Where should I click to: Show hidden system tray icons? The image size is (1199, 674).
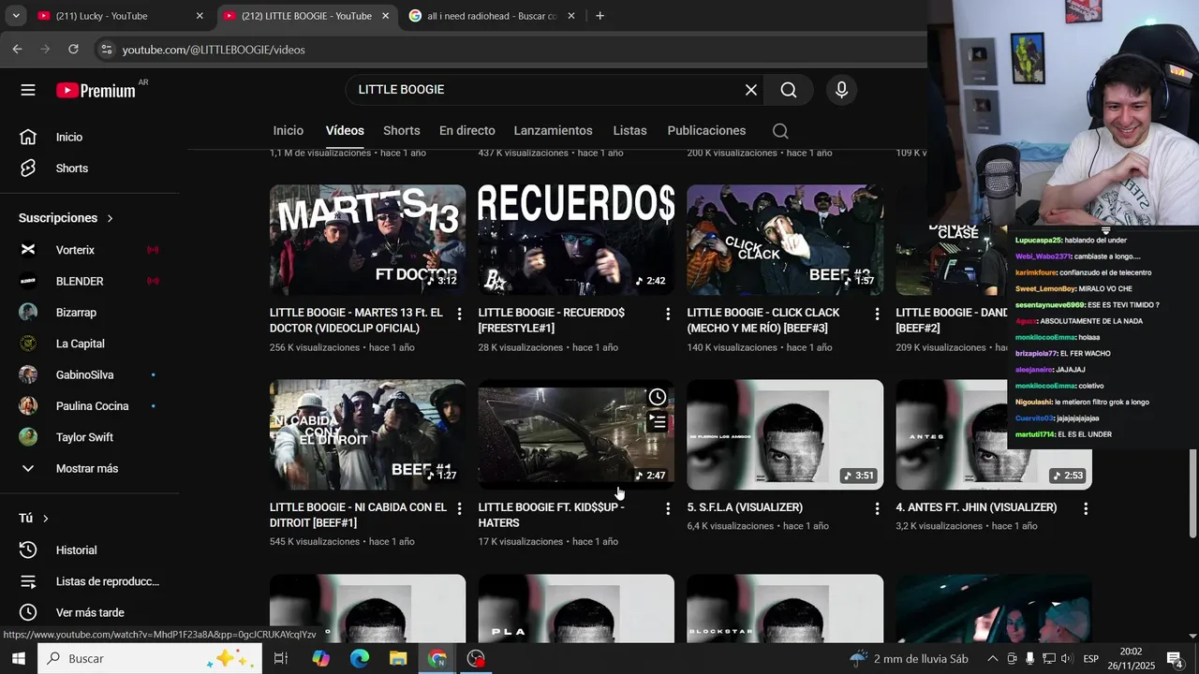click(x=992, y=659)
